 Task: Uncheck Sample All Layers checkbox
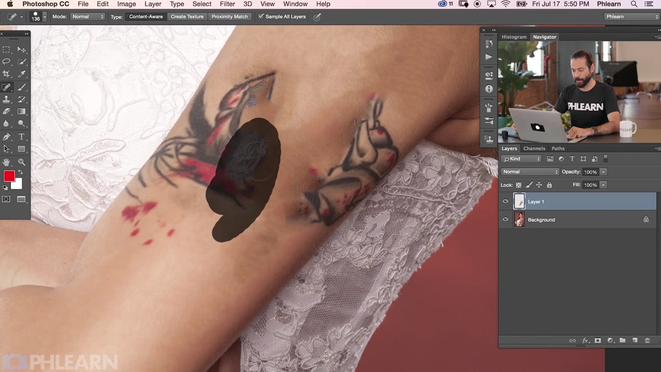click(x=261, y=17)
